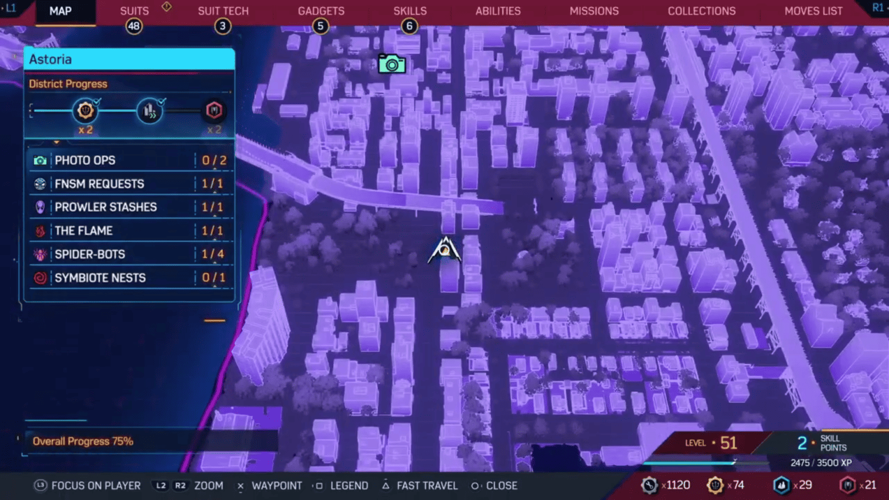Select the GADGETS menu item
Image resolution: width=889 pixels, height=500 pixels.
point(321,10)
